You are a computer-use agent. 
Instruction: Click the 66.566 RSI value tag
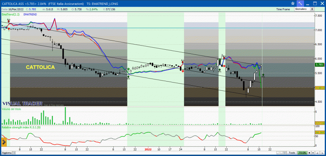(x=320, y=132)
